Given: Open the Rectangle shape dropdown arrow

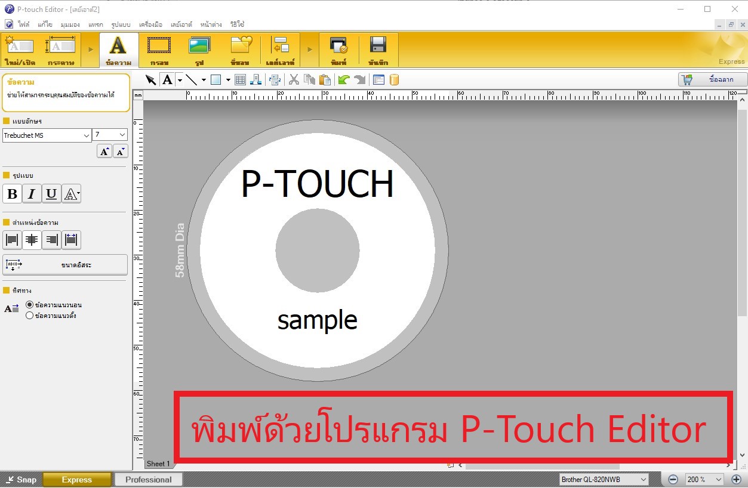Looking at the screenshot, I should coord(228,80).
